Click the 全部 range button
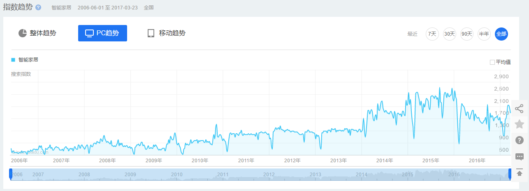Screen dimensions: 529x191 (501, 34)
